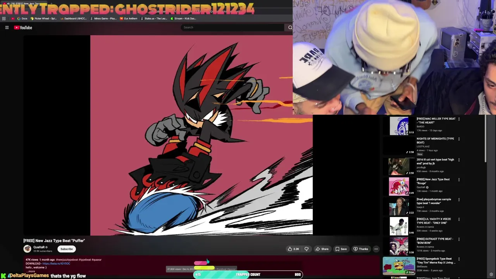Image resolution: width=496 pixels, height=279 pixels.
Task: Open the YouTube icon bookmark beside the apps grid
Action: point(13,19)
